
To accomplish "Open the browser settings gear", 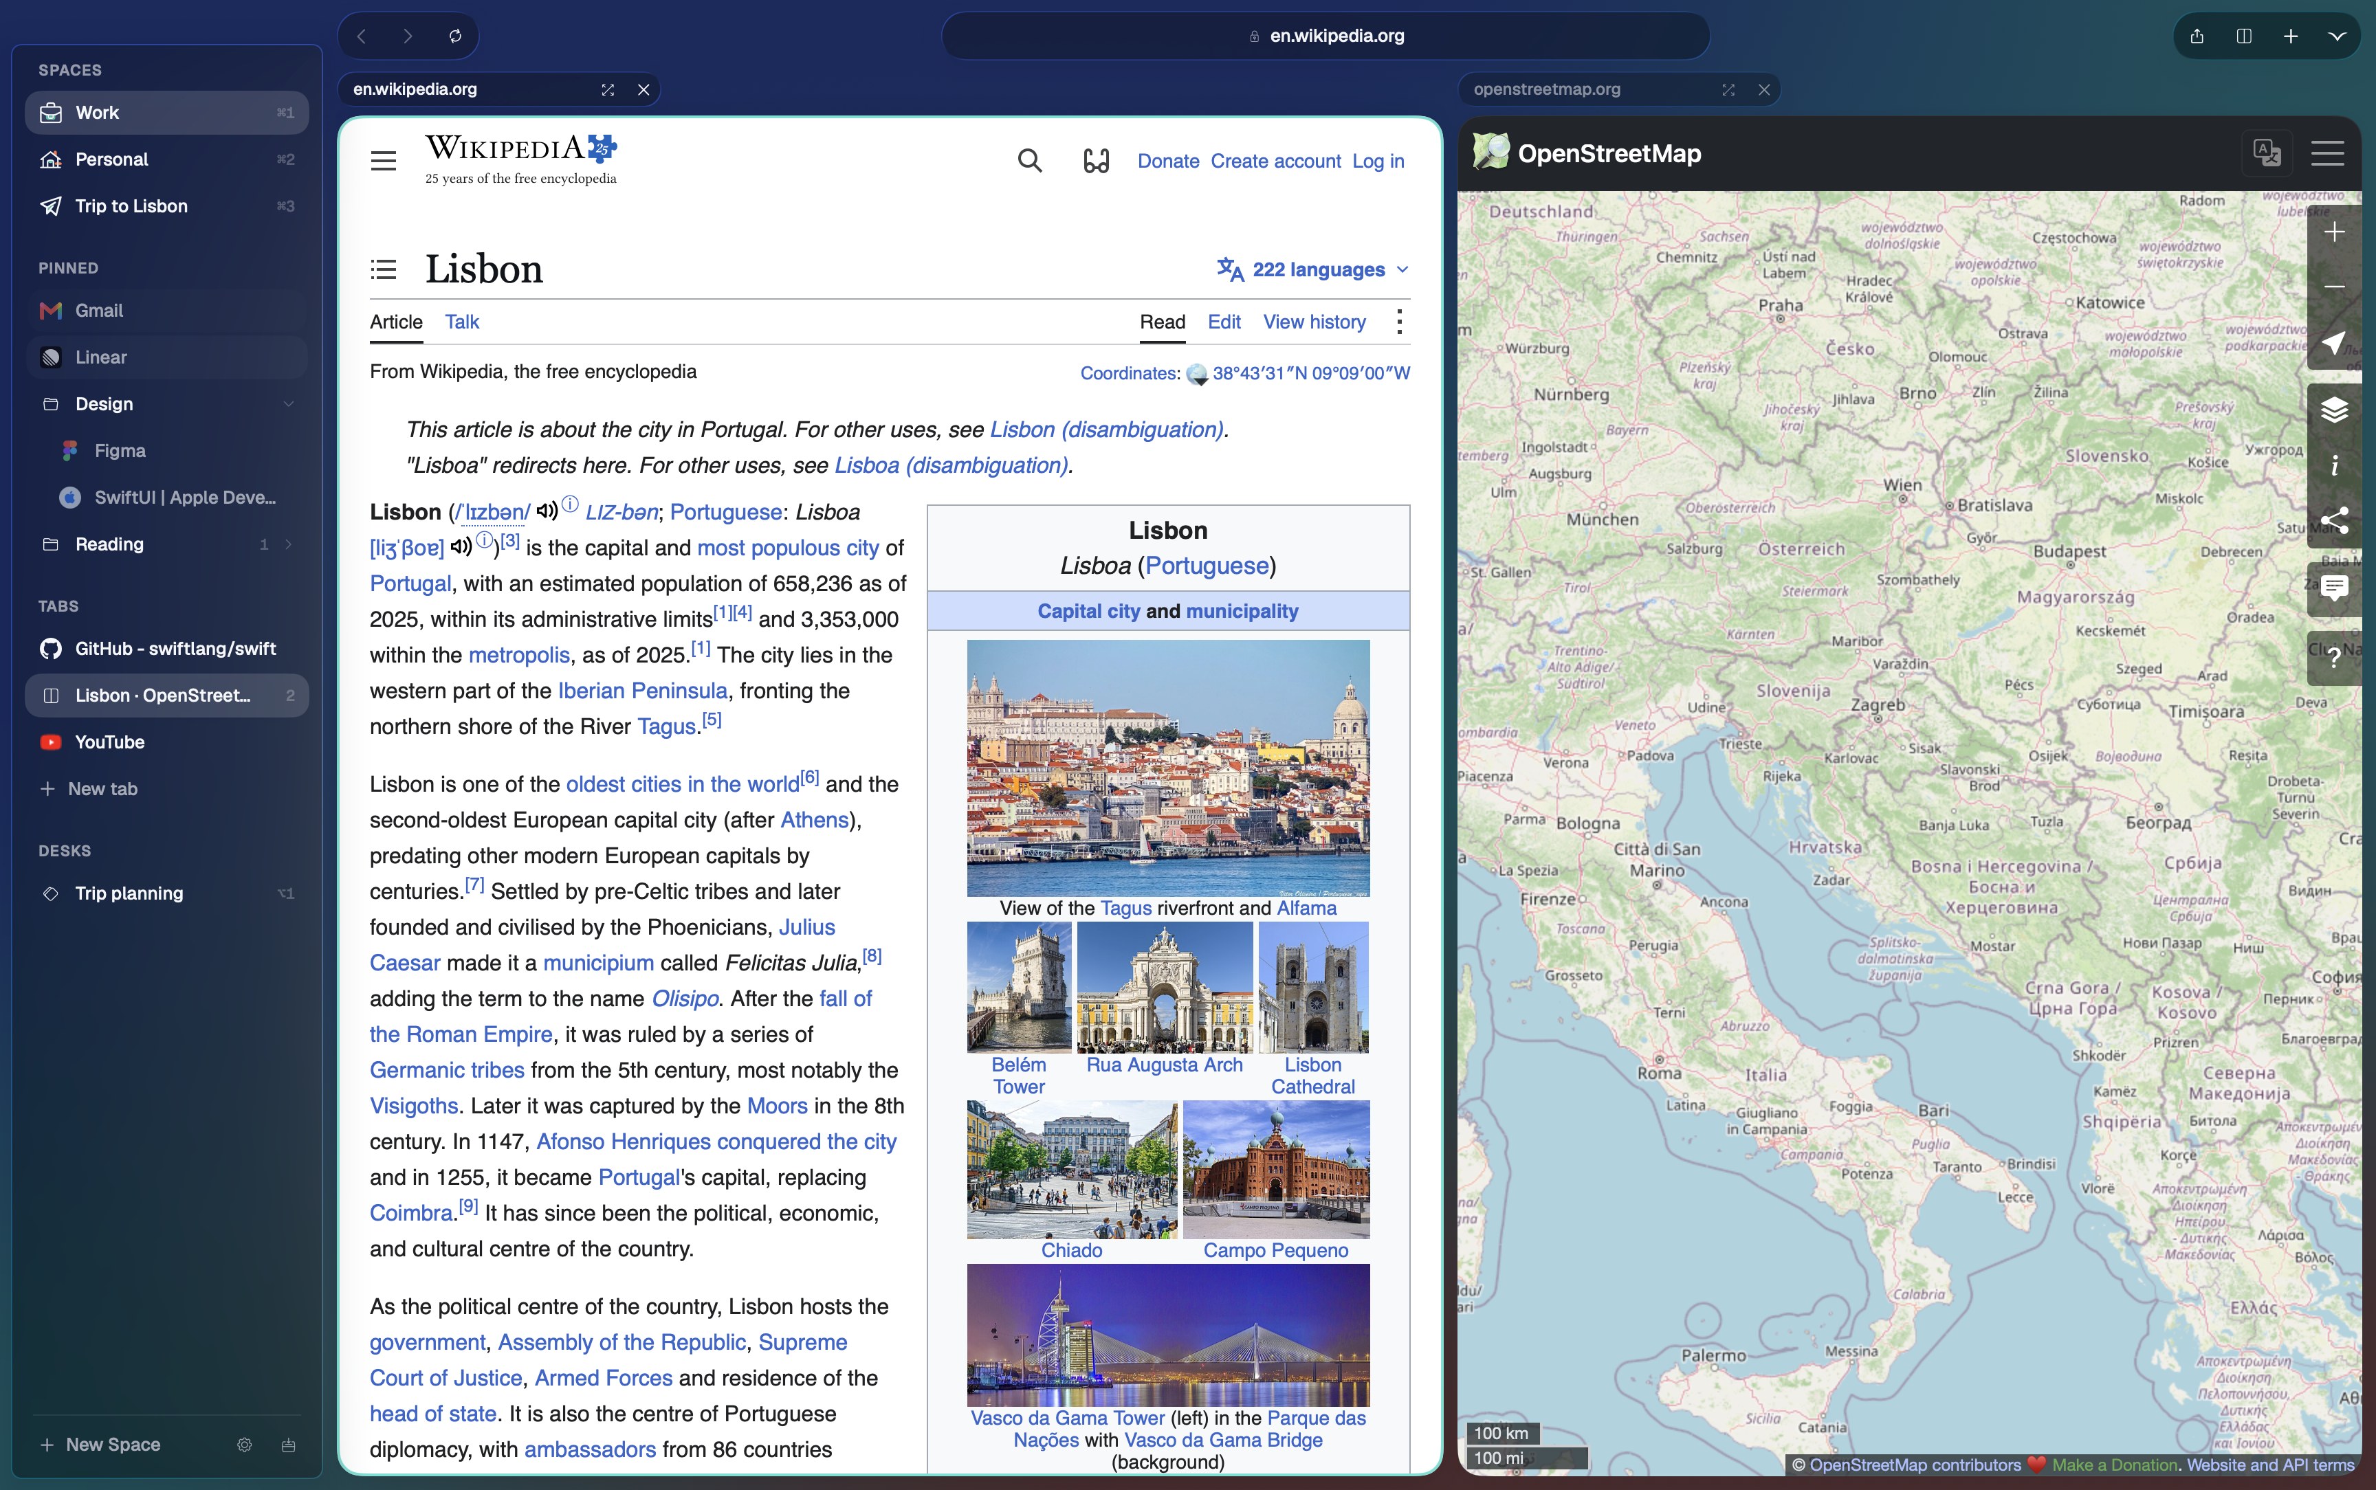I will pyautogui.click(x=244, y=1445).
